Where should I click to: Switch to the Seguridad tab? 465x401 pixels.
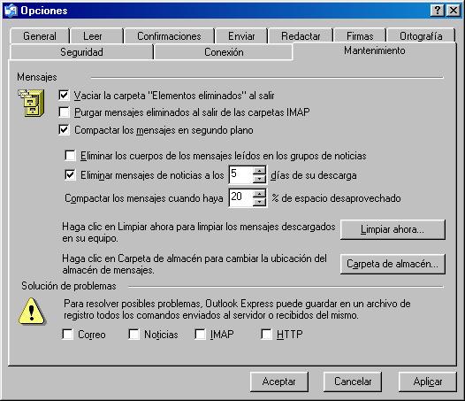point(81,52)
